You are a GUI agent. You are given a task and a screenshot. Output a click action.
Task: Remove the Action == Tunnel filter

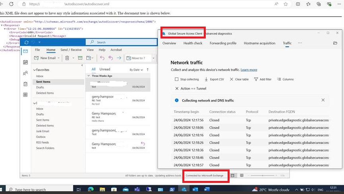point(177,88)
